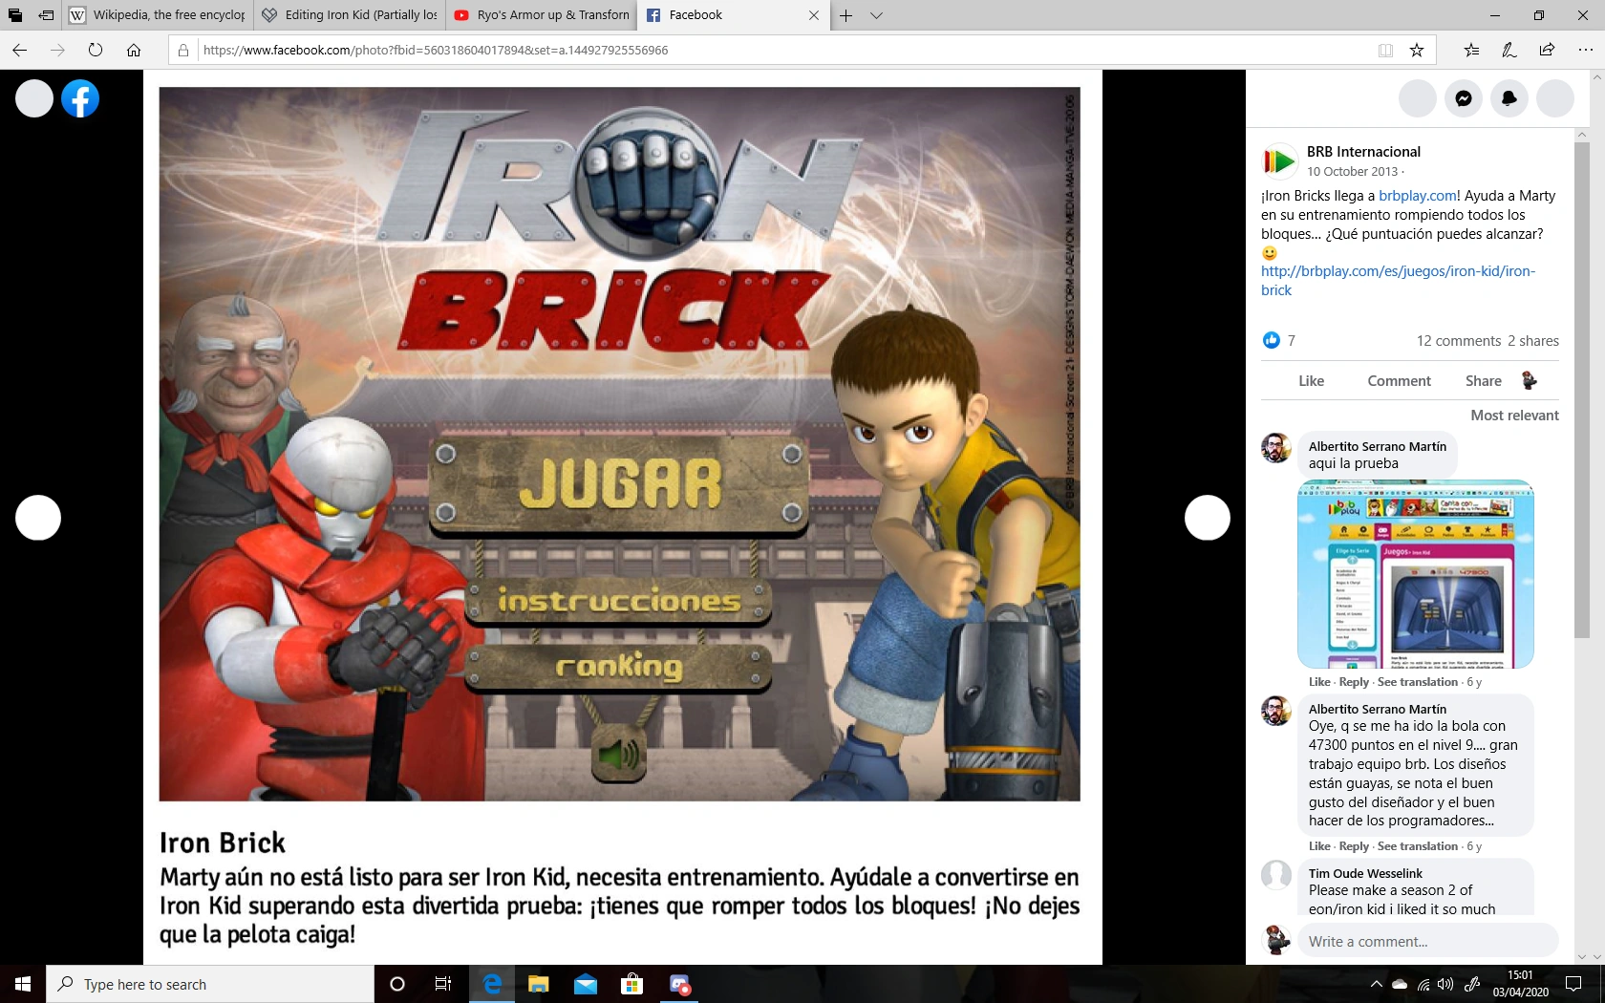
Task: Click the Write a comment field
Action: point(1427,941)
